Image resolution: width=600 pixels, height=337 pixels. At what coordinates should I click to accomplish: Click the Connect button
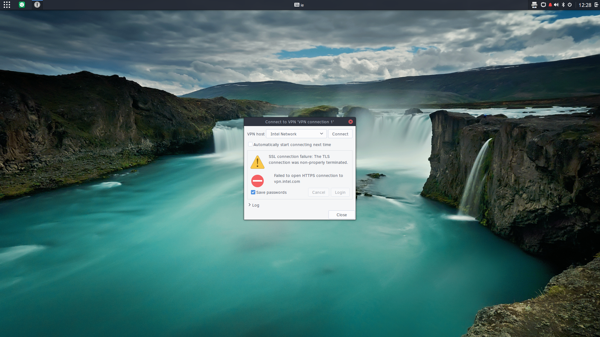point(340,134)
